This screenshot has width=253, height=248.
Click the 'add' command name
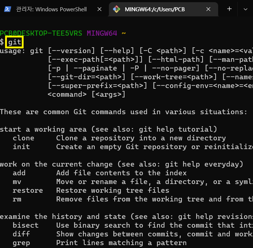(19, 173)
